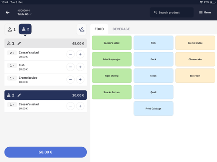
Task: Click 1 x quantity on Fish row
Action: tap(12, 65)
